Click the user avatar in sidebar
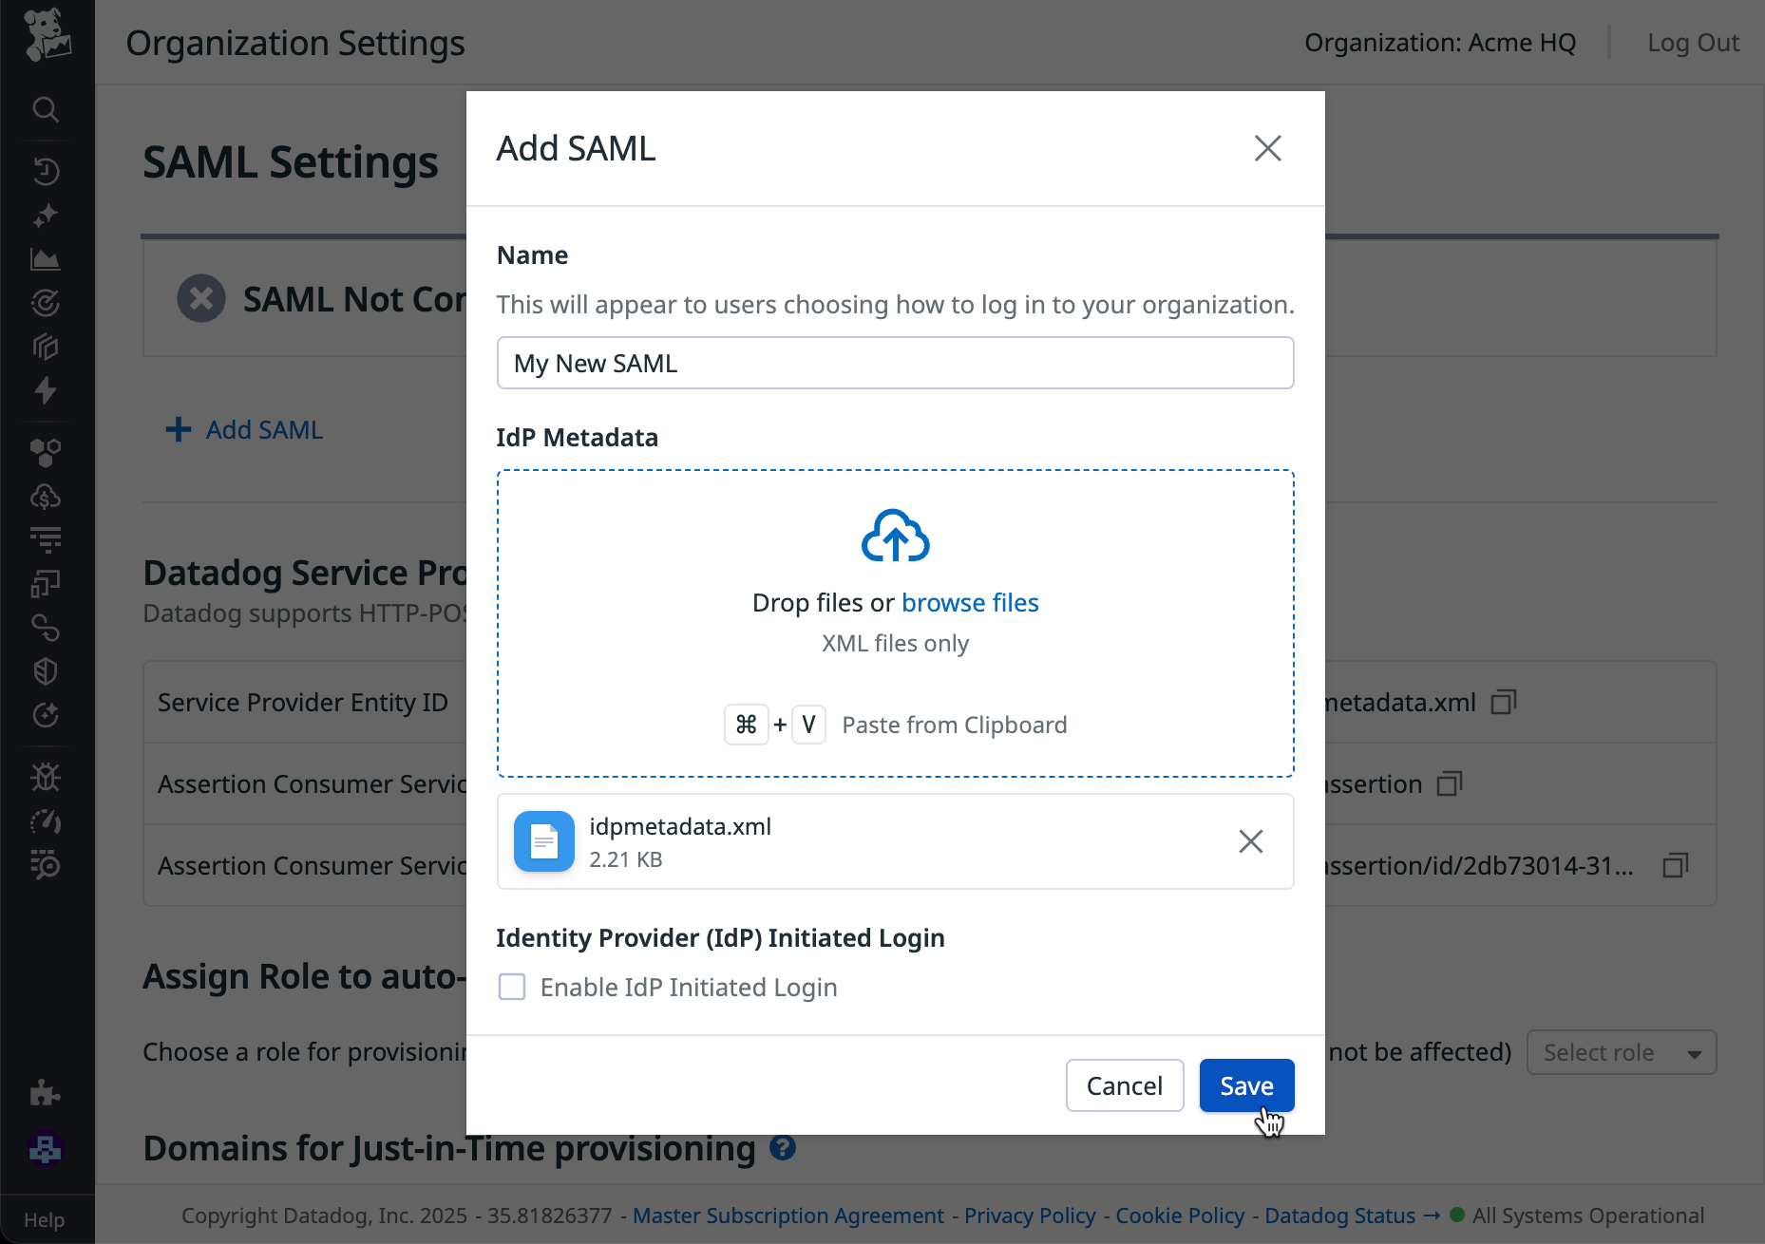1765x1244 pixels. point(46,1149)
